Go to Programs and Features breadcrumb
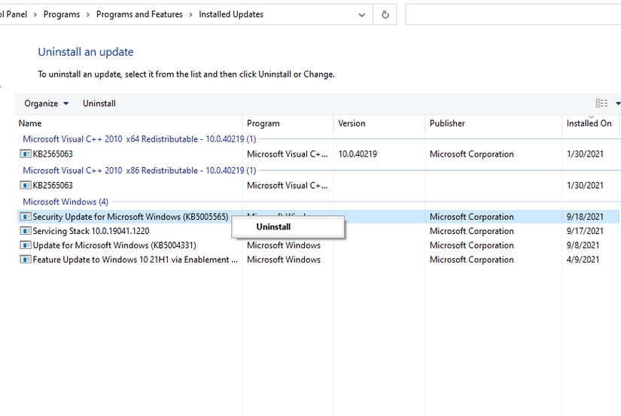Image resolution: width=621 pixels, height=416 pixels. tap(139, 14)
